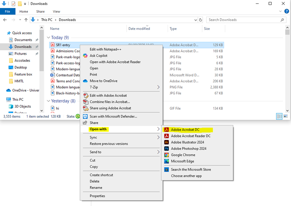Screen dimensions: 291x206
Task: Select Copy from context menu
Action: pyautogui.click(x=94, y=167)
